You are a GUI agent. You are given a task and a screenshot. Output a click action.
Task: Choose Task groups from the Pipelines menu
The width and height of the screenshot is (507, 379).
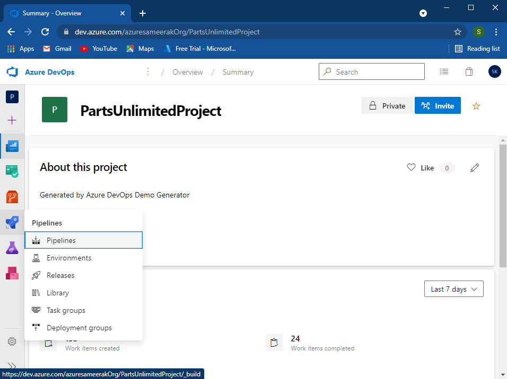tap(66, 310)
